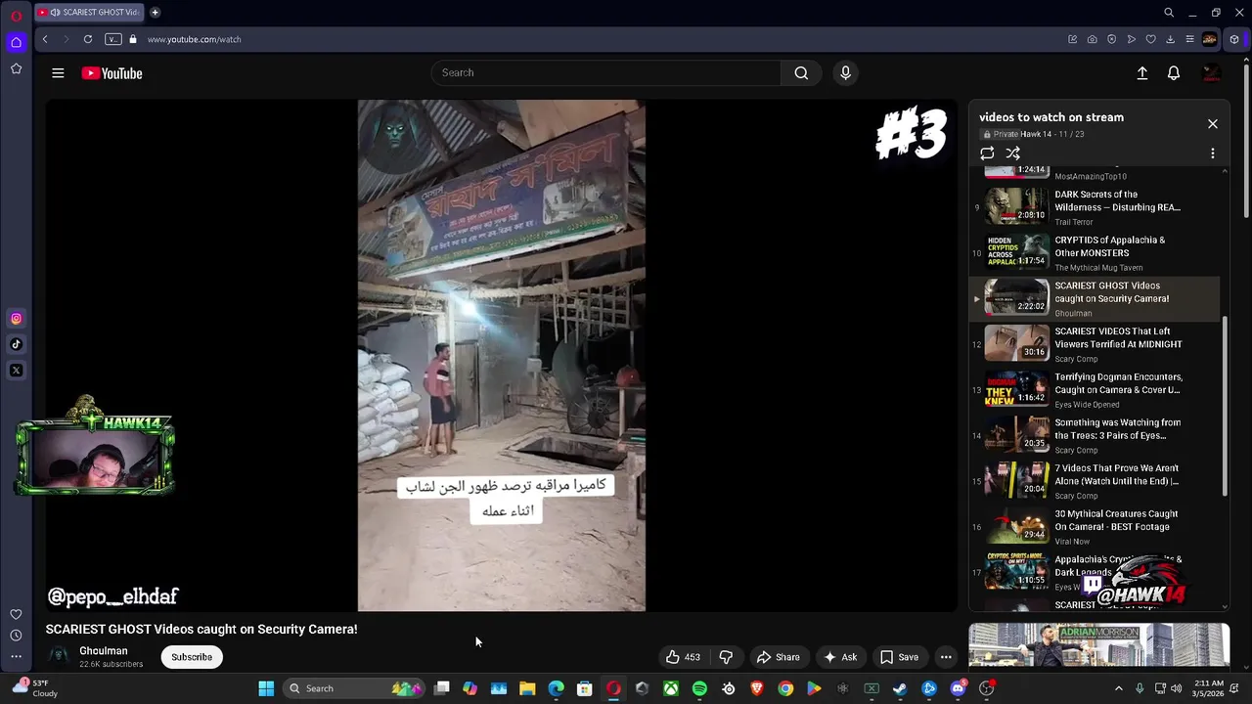This screenshot has width=1252, height=704.
Task: Open YouTube notifications bell
Action: pos(1174,73)
